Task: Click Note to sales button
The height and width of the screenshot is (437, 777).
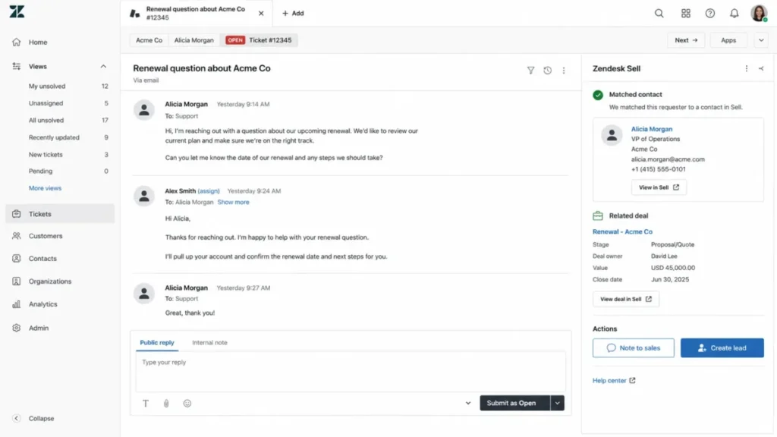Action: pyautogui.click(x=634, y=347)
